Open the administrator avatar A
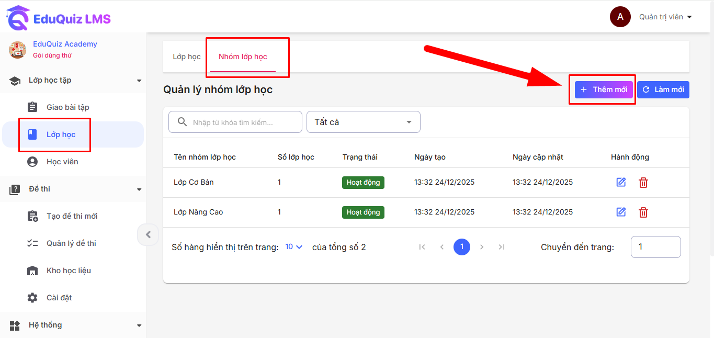The height and width of the screenshot is (338, 714). (620, 17)
